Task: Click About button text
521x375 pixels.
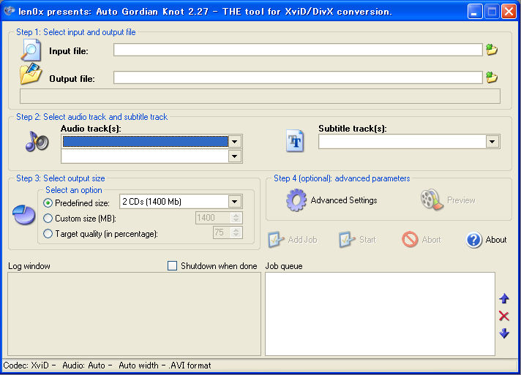Action: (x=496, y=240)
